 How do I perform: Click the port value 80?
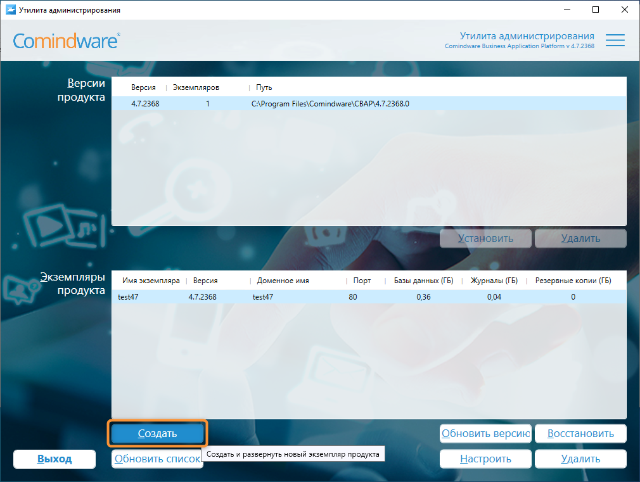point(353,297)
